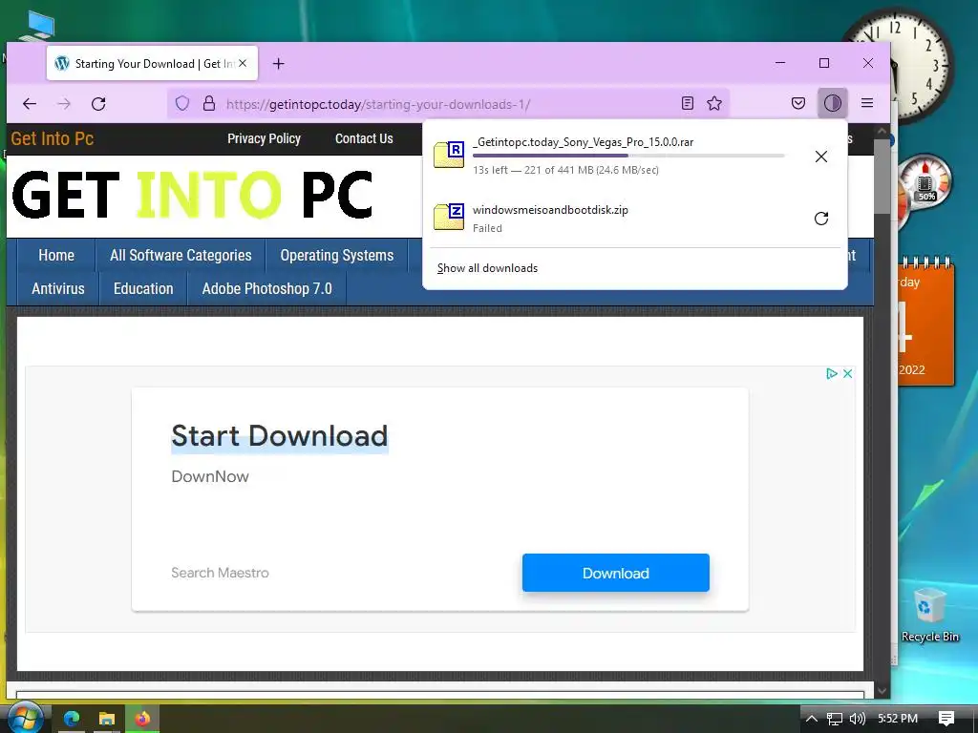Retry the failed windowsmeisoandbootdisk.zip download
Screen dimensions: 978x733
(821, 219)
